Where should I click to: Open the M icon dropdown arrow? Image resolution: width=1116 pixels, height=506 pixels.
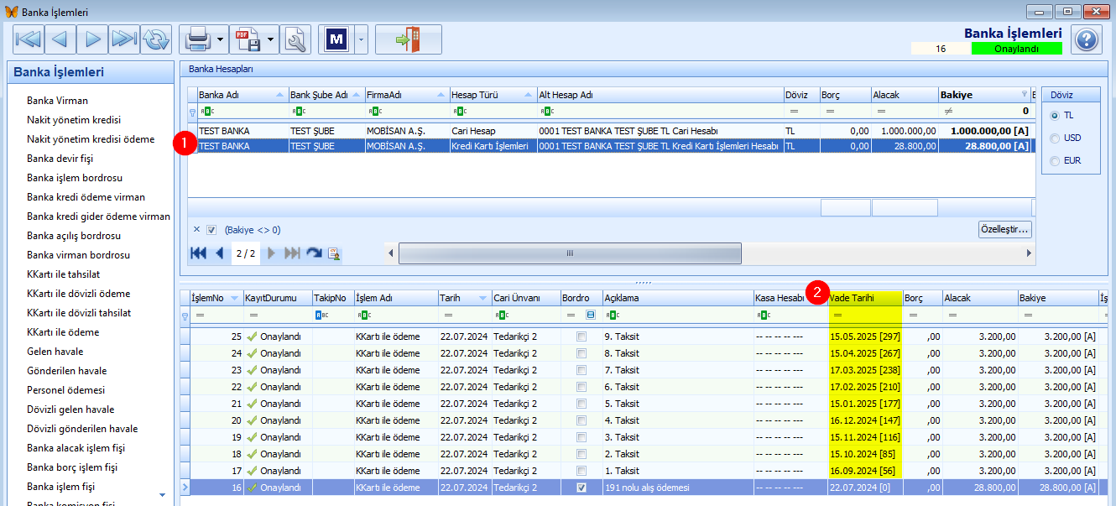coord(361,39)
